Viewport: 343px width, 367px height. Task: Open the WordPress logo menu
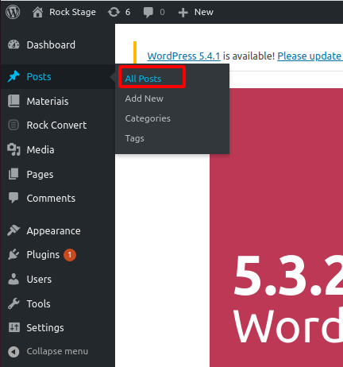point(13,12)
